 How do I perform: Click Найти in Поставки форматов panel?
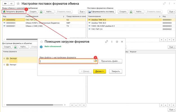click(139, 12)
